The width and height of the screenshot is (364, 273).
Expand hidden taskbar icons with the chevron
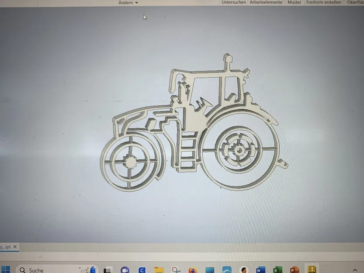click(x=355, y=268)
